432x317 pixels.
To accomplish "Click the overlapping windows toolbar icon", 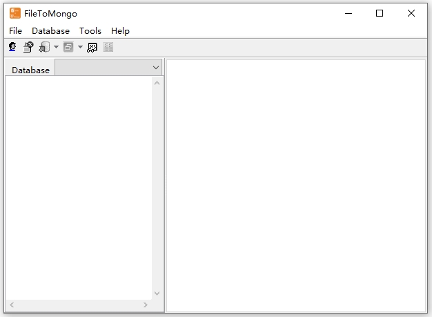I will (68, 47).
